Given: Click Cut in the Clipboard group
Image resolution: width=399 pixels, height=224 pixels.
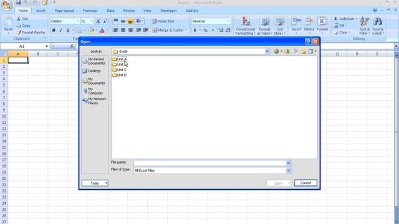Looking at the screenshot, I should (x=22, y=19).
